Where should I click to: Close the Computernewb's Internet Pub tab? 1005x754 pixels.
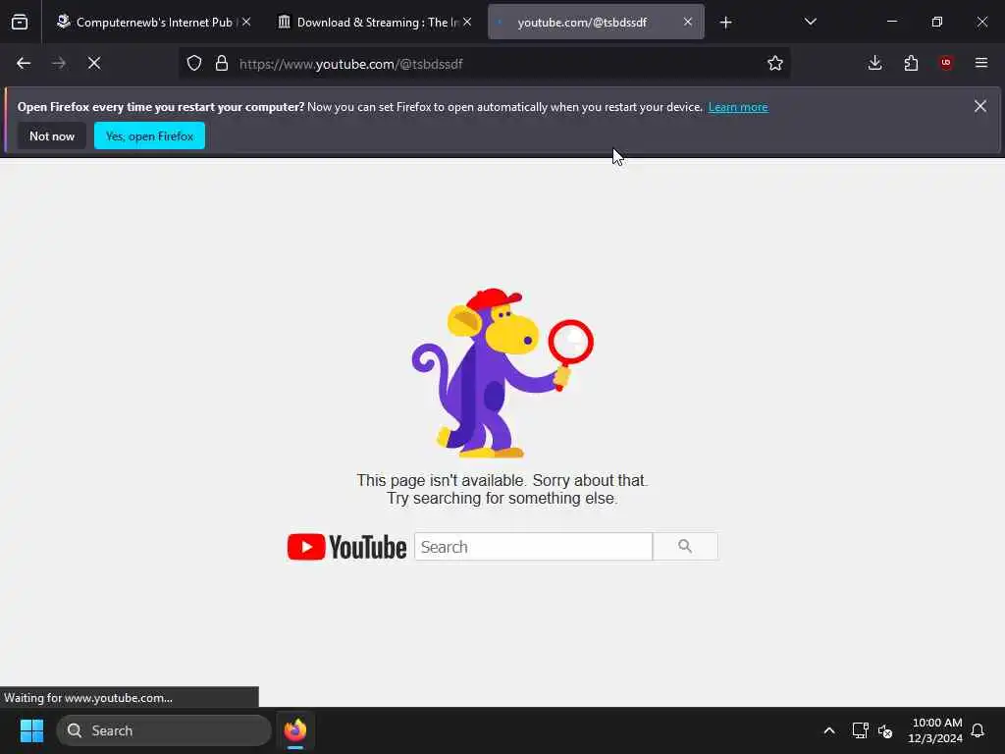click(x=246, y=22)
